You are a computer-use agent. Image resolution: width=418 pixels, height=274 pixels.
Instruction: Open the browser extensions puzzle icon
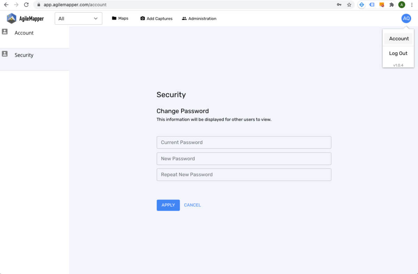392,5
